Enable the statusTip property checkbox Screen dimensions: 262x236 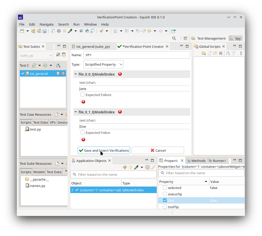pos(165,194)
